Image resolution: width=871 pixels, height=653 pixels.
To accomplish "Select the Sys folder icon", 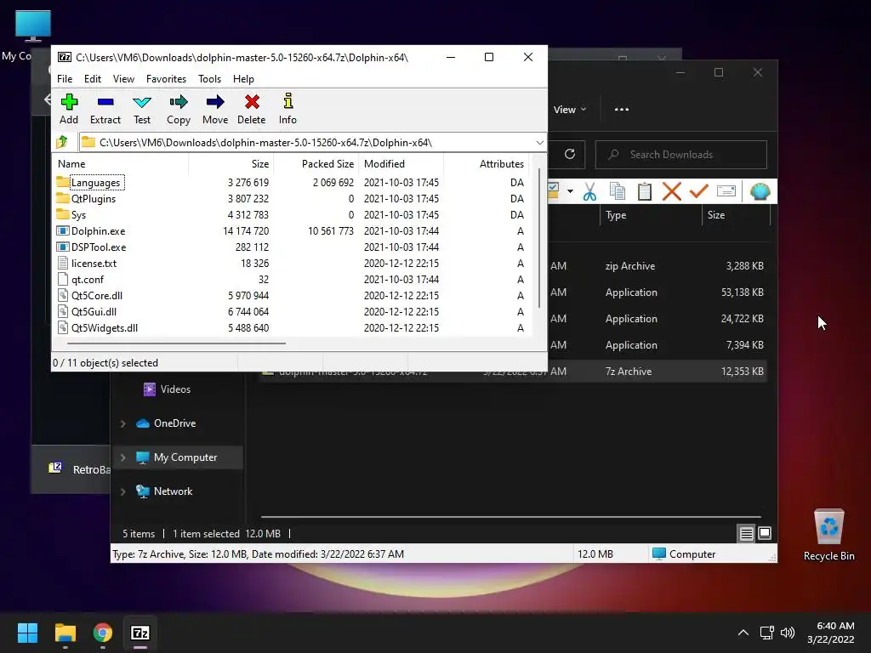I will [x=63, y=214].
